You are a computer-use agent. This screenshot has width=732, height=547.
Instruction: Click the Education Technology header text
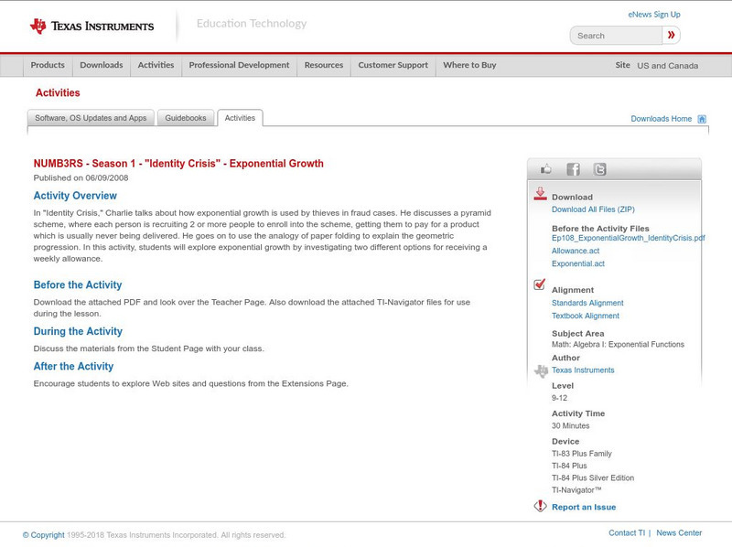[x=252, y=24]
